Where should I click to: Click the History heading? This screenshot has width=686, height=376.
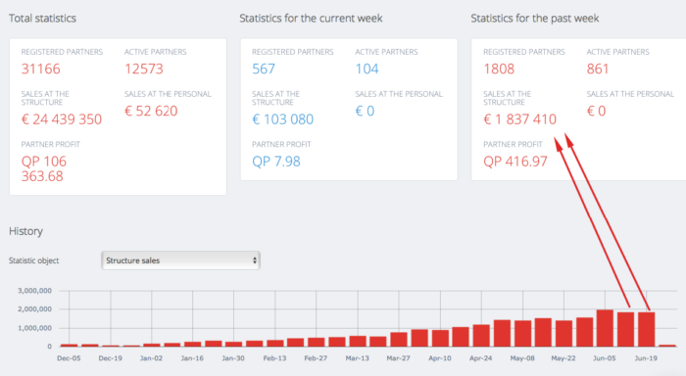25,231
